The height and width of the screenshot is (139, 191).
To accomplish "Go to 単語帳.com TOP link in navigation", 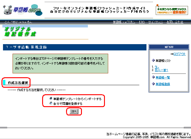I will [x=124, y=22].
